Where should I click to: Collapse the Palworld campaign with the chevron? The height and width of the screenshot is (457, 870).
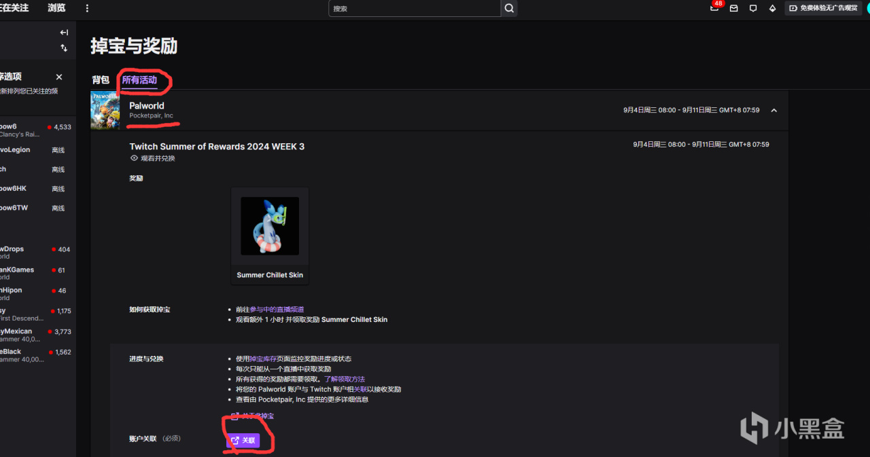pyautogui.click(x=774, y=110)
